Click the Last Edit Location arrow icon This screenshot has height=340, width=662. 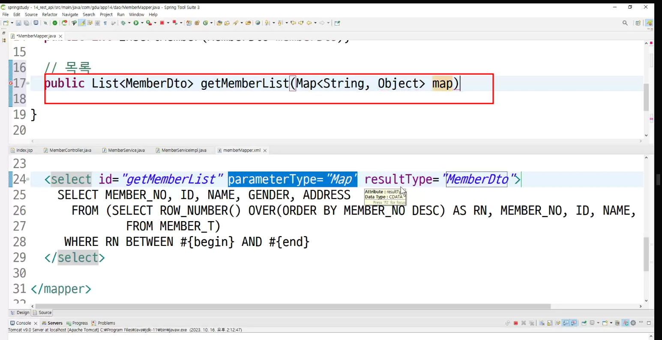(x=294, y=23)
